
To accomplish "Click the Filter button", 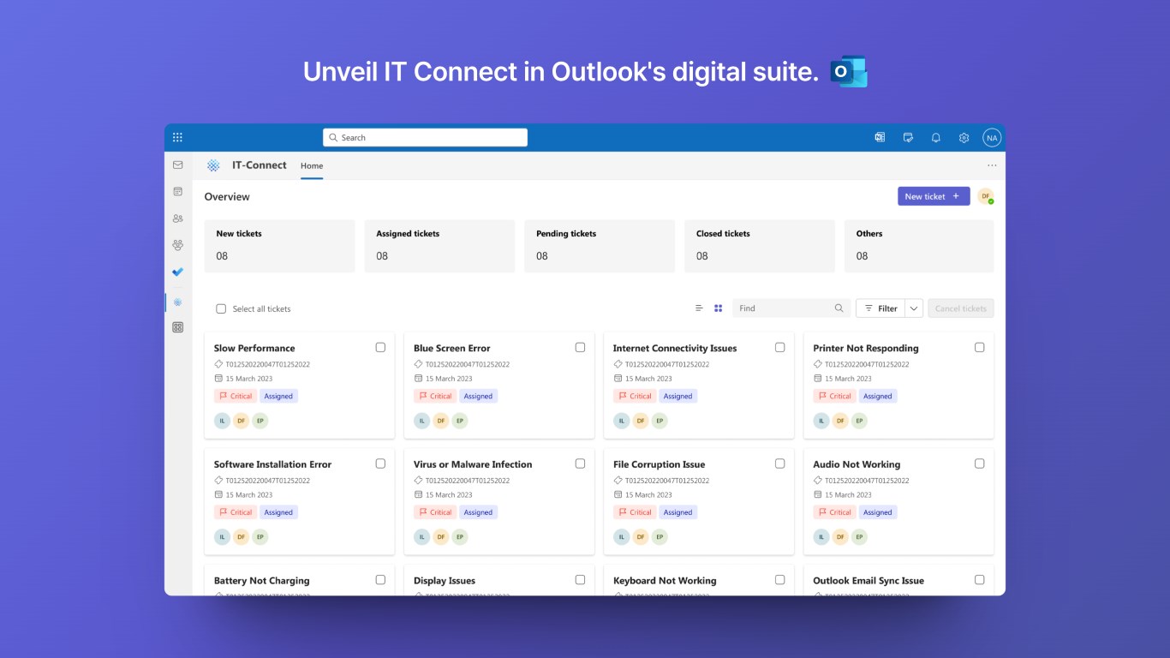I will 880,308.
